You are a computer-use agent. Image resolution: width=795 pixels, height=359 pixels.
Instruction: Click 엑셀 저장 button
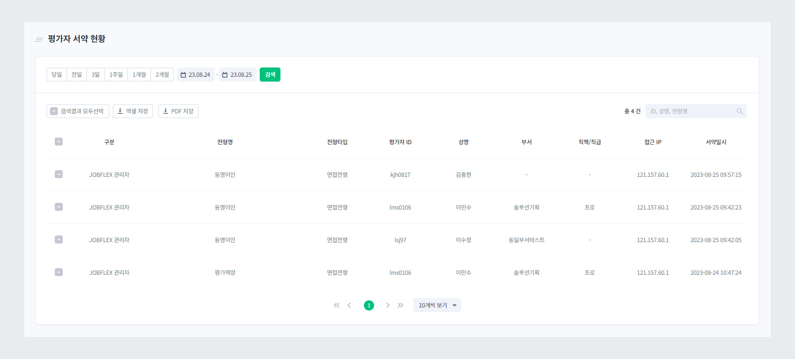coord(133,111)
